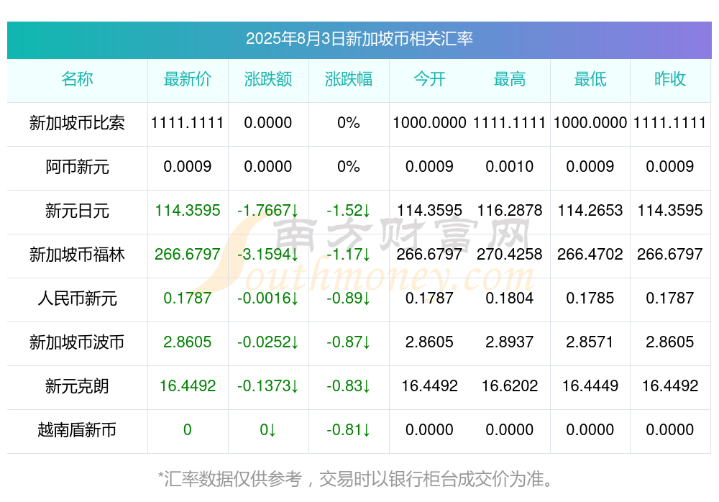Click the high value 116.2878

[510, 211]
